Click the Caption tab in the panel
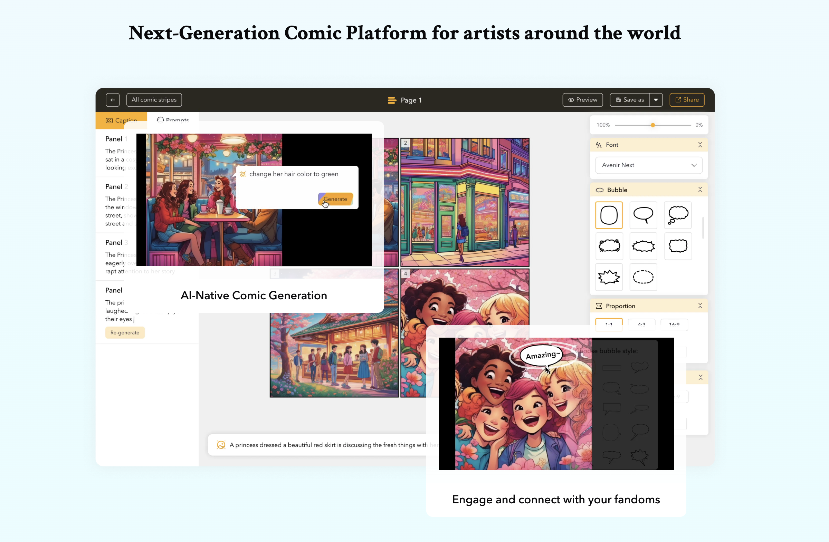The width and height of the screenshot is (829, 542). 121,120
